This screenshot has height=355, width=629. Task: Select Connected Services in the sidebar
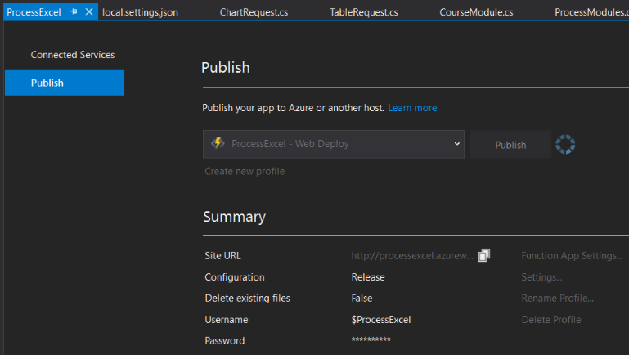(x=73, y=55)
